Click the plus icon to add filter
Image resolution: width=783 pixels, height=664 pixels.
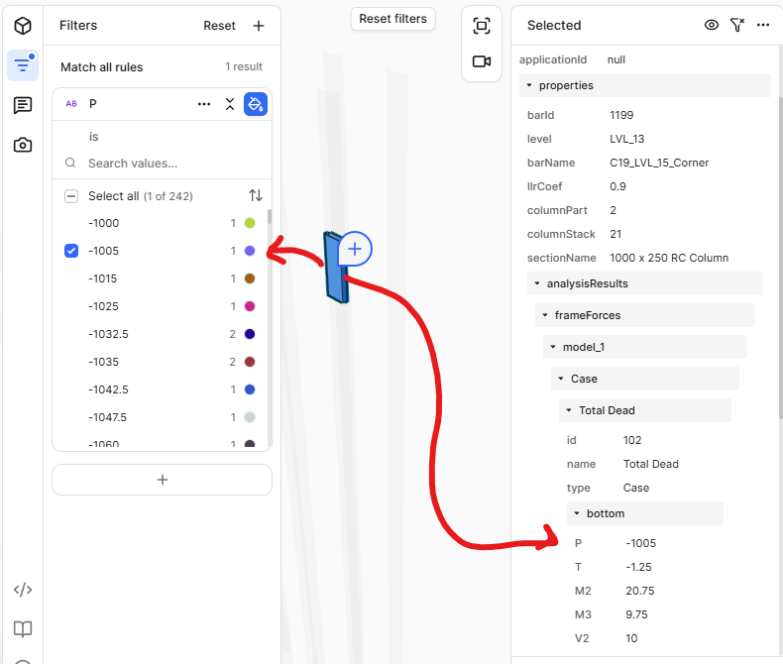(x=259, y=26)
